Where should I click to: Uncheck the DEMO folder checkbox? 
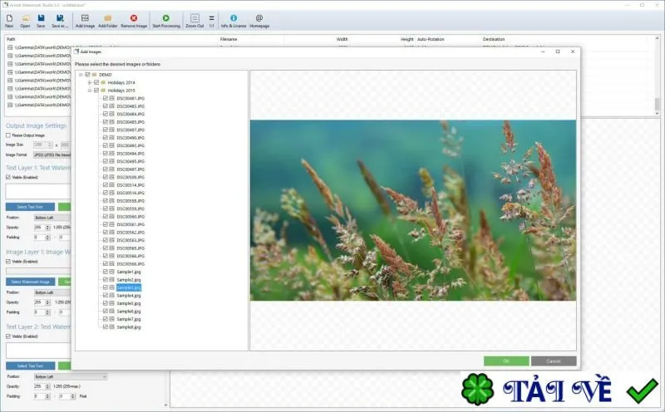88,75
